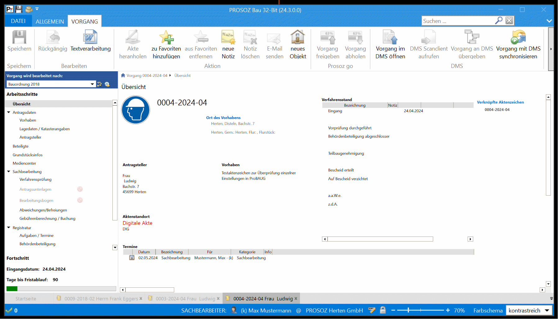Click Vorgang 0004-2024-04 in breadcrumb
558x319 pixels.
tap(147, 75)
